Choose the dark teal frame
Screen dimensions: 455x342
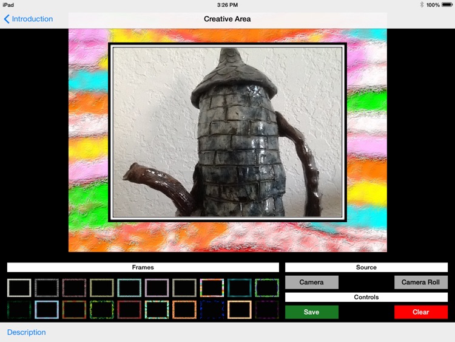pyautogui.click(x=240, y=288)
